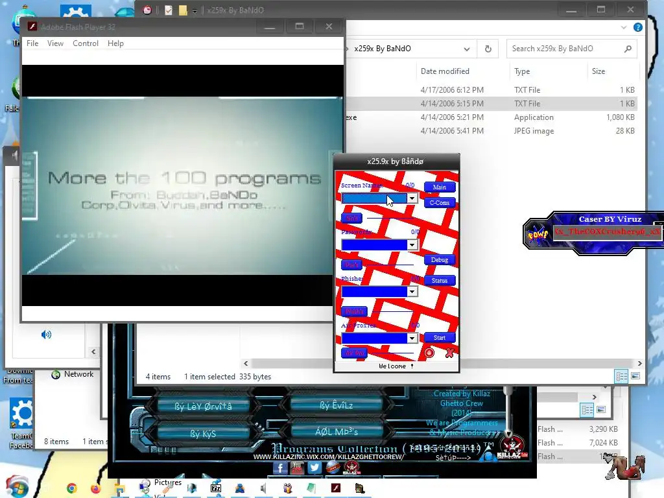The width and height of the screenshot is (664, 498).
Task: Open the Passwords dropdown in x25.9x
Action: pos(412,244)
